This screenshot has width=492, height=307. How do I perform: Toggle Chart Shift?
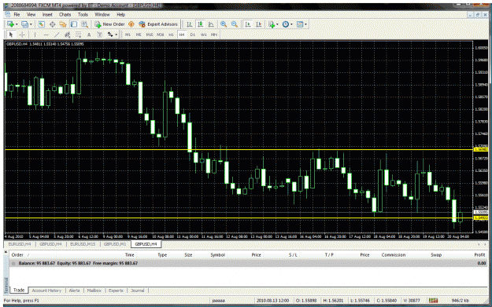258,24
